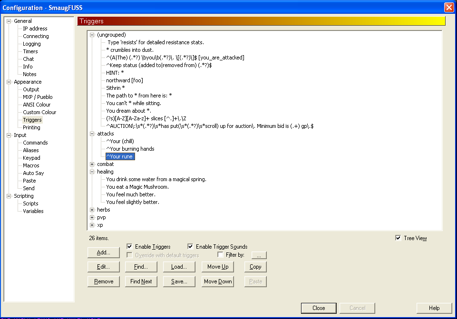Screen dimensions: 457x319
Task: Open the Paste settings page in tree
Action: 29,181
